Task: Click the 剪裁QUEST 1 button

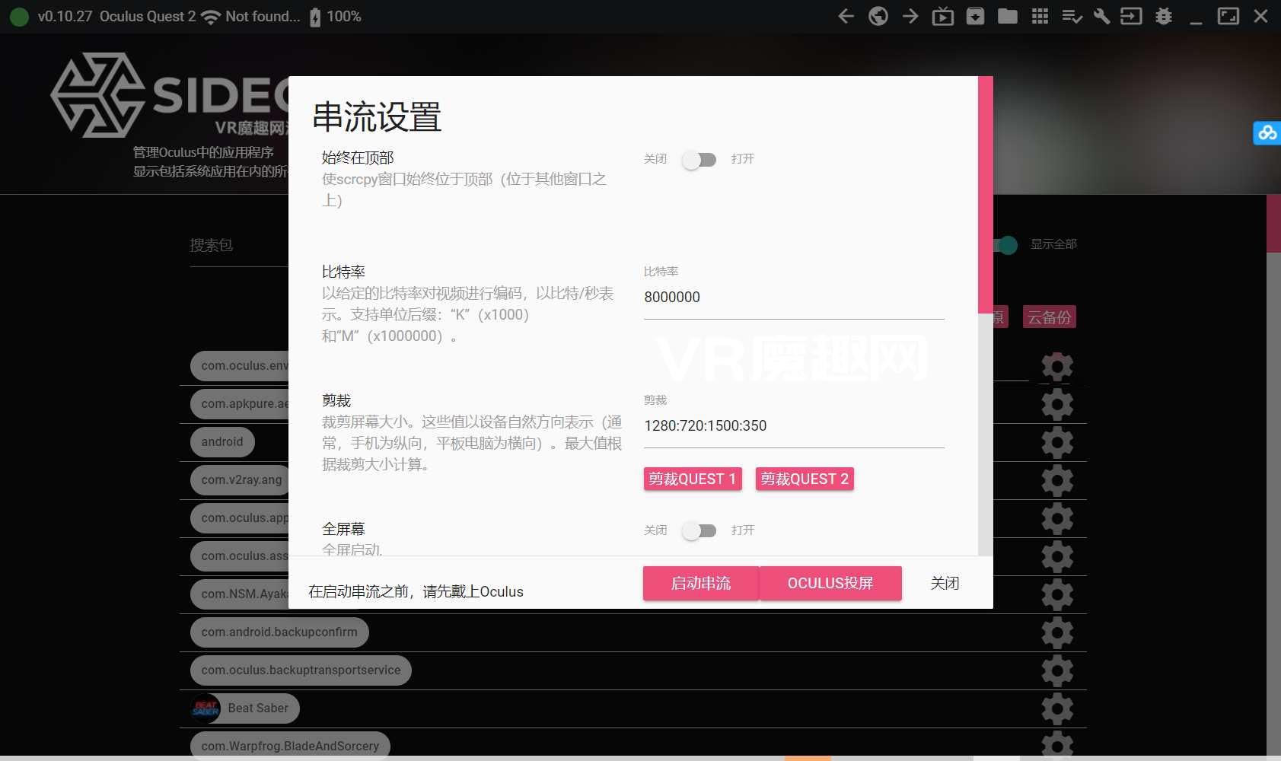Action: click(692, 479)
